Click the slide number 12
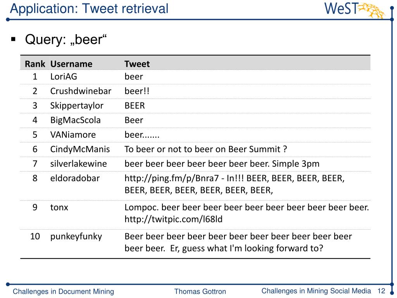Viewport: 397px width, 298px height. click(381, 291)
